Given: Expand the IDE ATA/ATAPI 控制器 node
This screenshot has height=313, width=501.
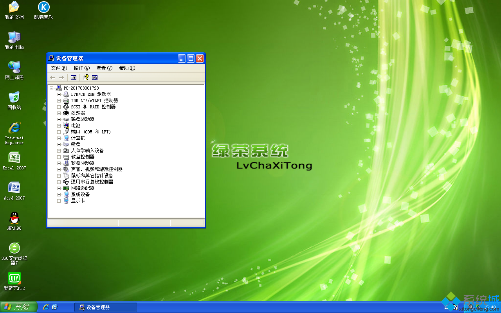Looking at the screenshot, I should coord(59,101).
